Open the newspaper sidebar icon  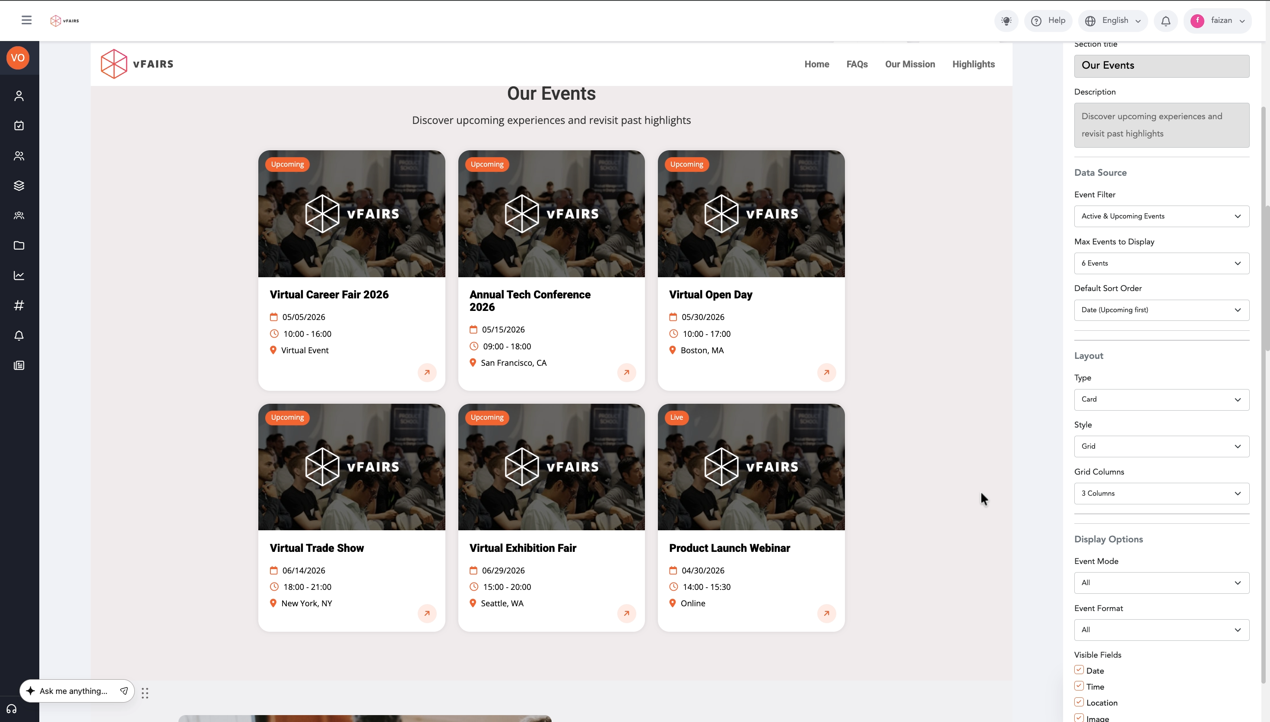pyautogui.click(x=19, y=365)
